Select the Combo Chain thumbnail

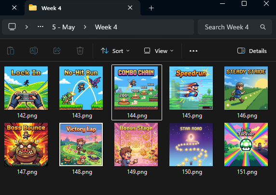coord(136,88)
